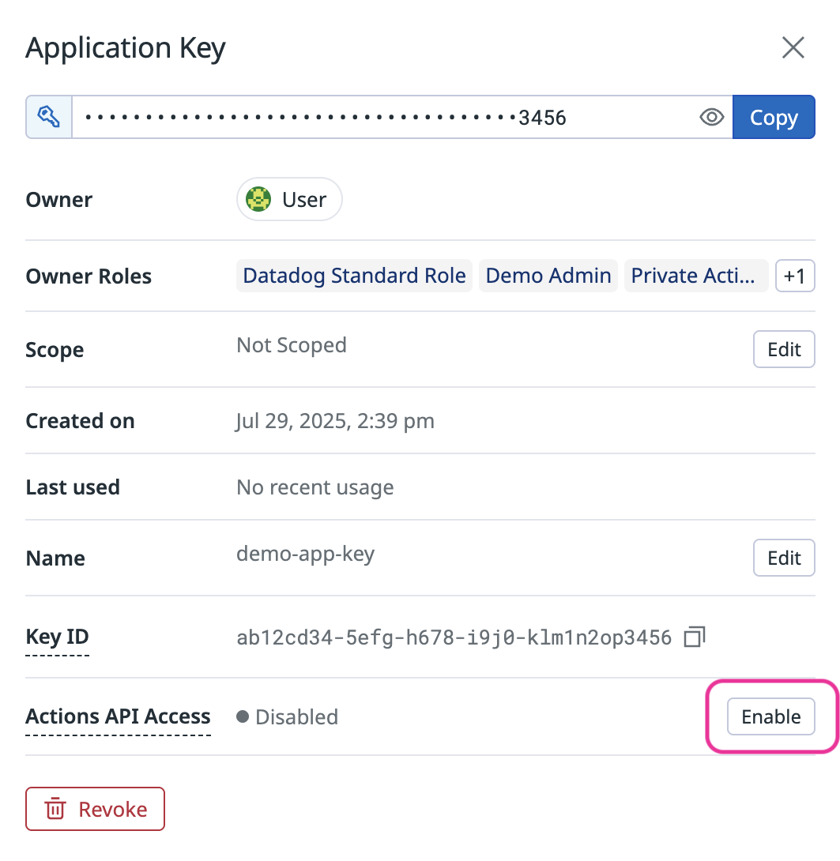Copy the application key
840x861 pixels.
tap(774, 117)
